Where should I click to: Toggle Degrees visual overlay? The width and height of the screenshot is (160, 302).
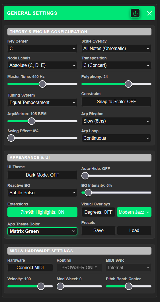pos(99,212)
